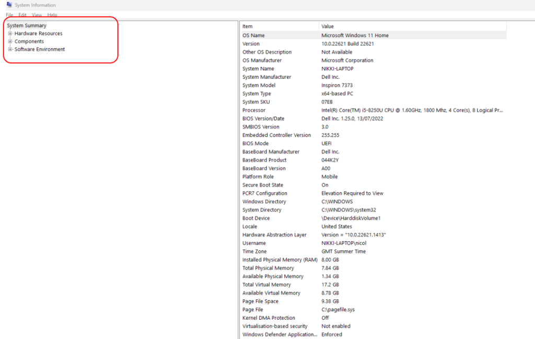
Task: Select the Software Environment tree item
Action: pos(40,49)
